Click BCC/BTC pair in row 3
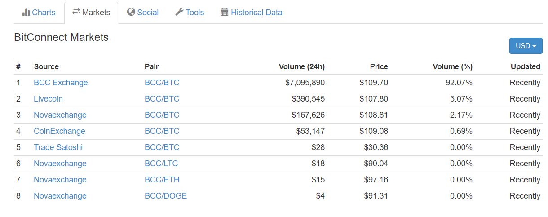 click(162, 115)
